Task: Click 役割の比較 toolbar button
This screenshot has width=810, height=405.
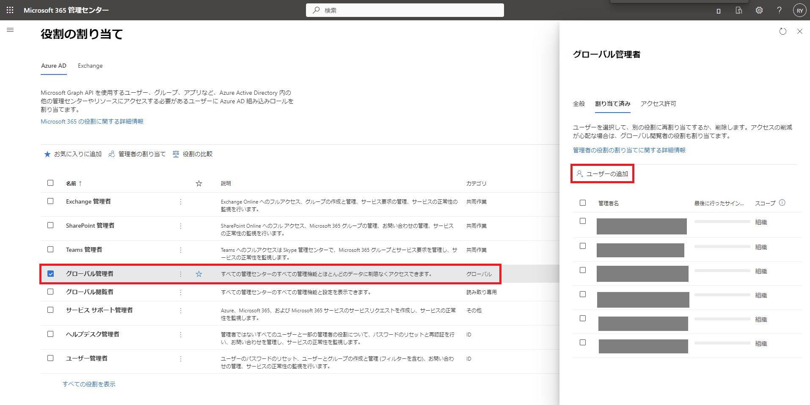Action: pos(193,154)
